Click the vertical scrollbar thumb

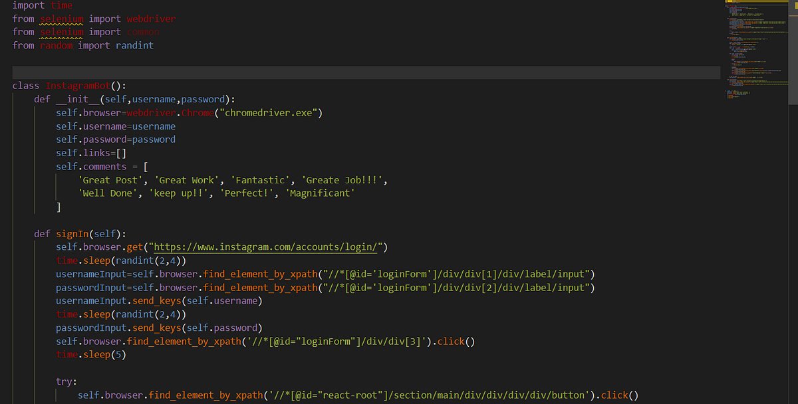point(793,52)
